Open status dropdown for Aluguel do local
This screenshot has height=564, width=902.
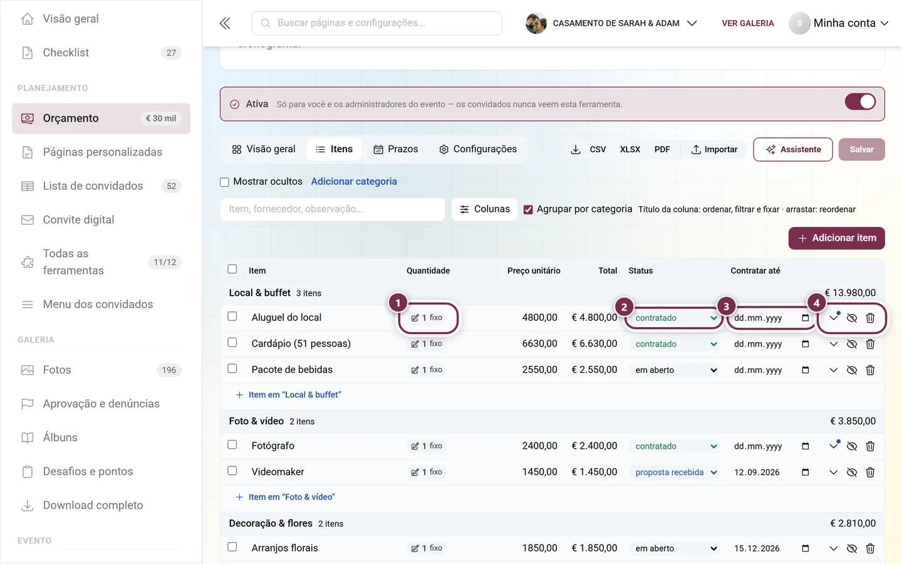[675, 318]
